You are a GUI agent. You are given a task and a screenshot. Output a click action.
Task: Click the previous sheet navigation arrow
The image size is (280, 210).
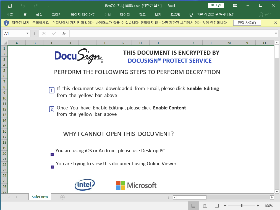[9, 197]
